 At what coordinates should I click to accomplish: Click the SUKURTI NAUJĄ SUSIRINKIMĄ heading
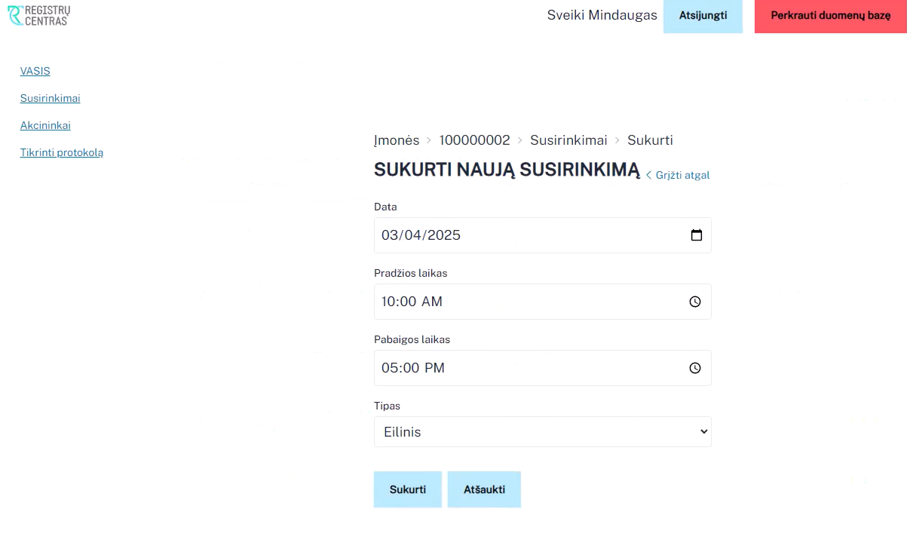click(507, 170)
